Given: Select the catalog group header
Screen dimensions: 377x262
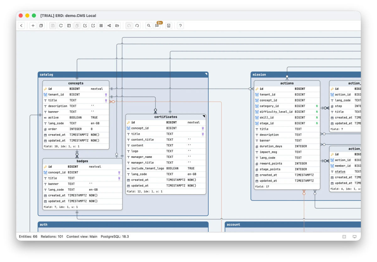Looking at the screenshot, I should tap(123, 75).
